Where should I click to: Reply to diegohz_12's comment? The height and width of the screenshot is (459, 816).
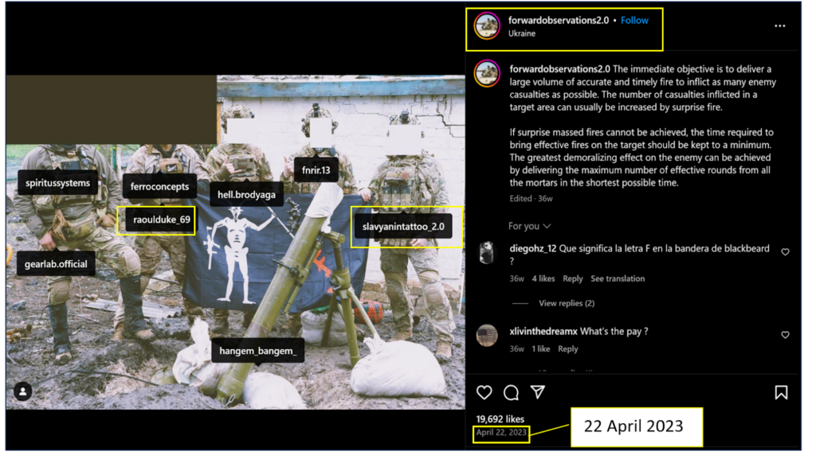(572, 279)
